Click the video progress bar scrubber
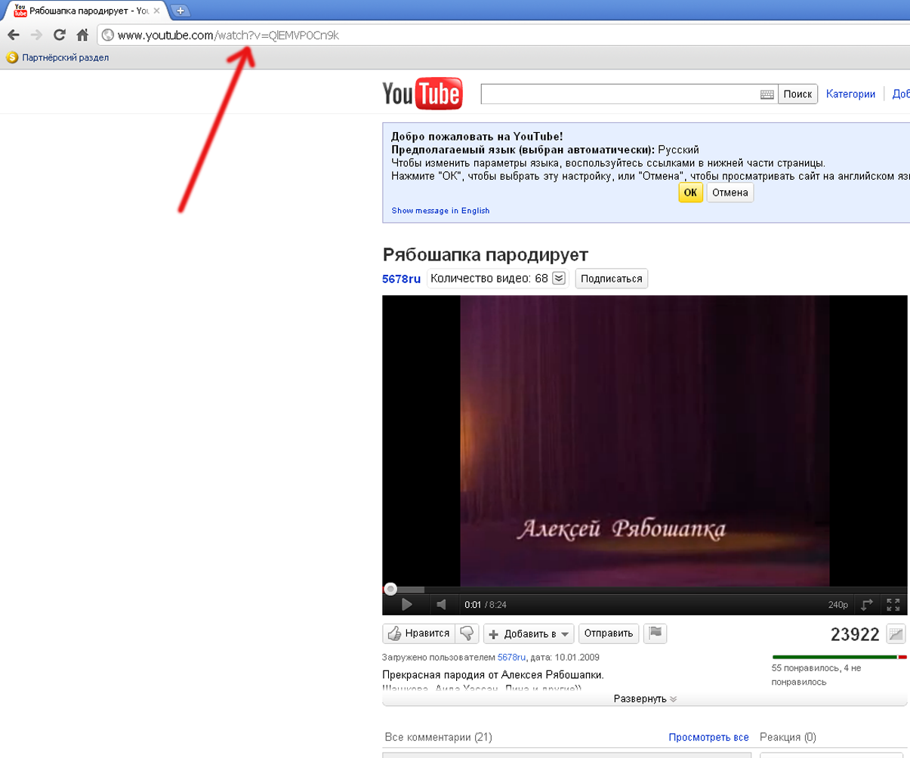Viewport: 910px width, 758px height. pyautogui.click(x=390, y=589)
